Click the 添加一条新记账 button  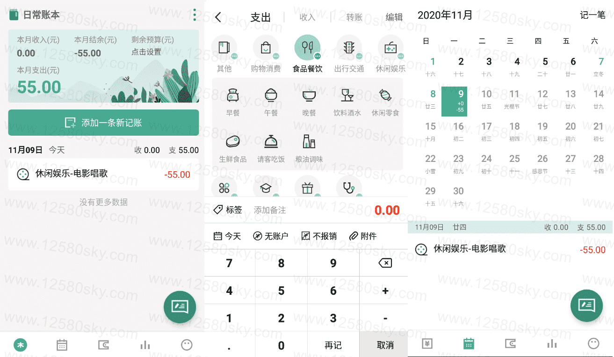[x=103, y=123]
